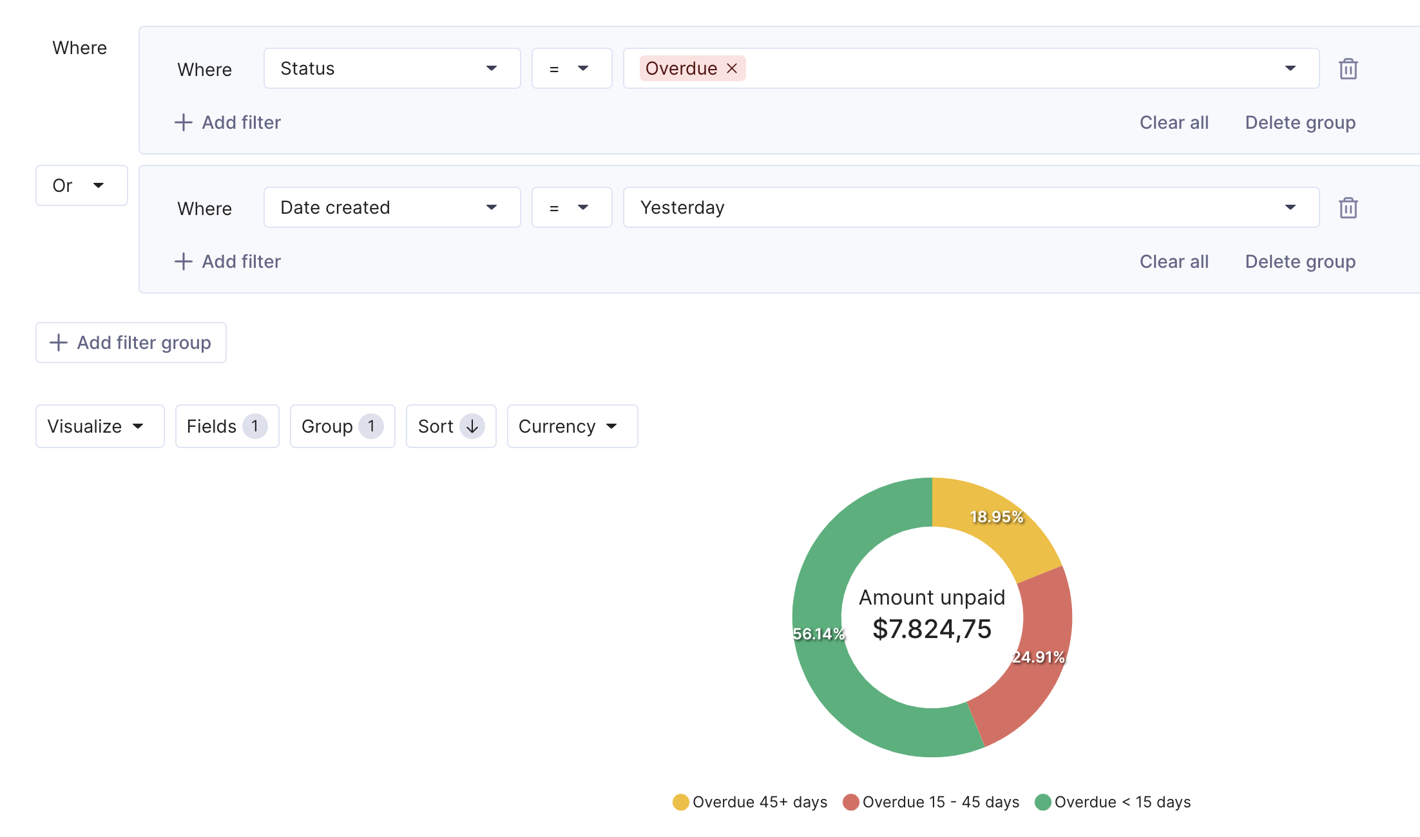The image size is (1420, 837).
Task: Open the Yesterday value dropdown
Action: coord(971,207)
